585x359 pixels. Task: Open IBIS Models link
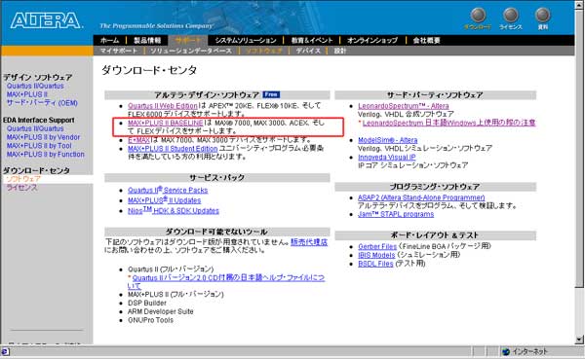click(376, 255)
